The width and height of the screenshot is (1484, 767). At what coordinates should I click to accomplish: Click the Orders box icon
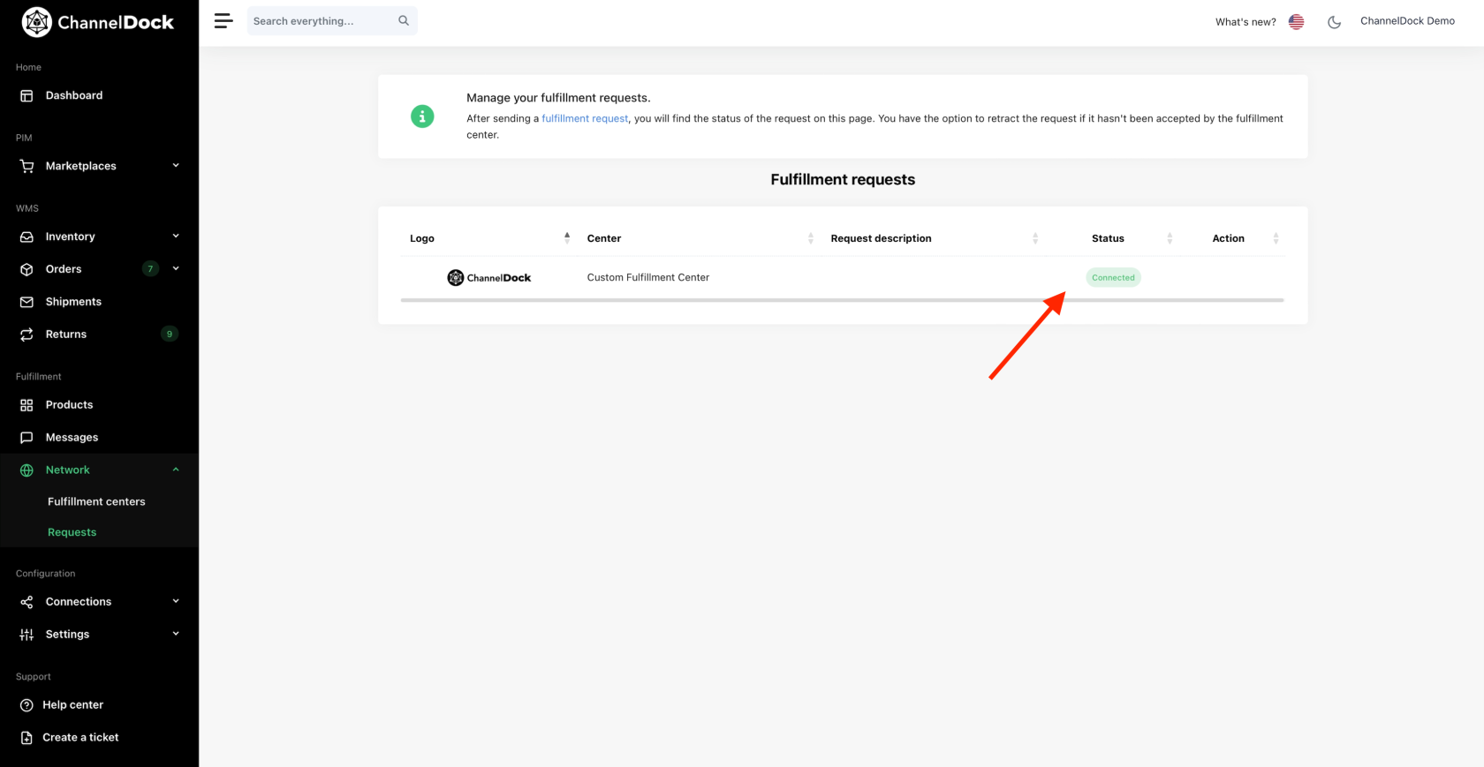pyautogui.click(x=26, y=269)
